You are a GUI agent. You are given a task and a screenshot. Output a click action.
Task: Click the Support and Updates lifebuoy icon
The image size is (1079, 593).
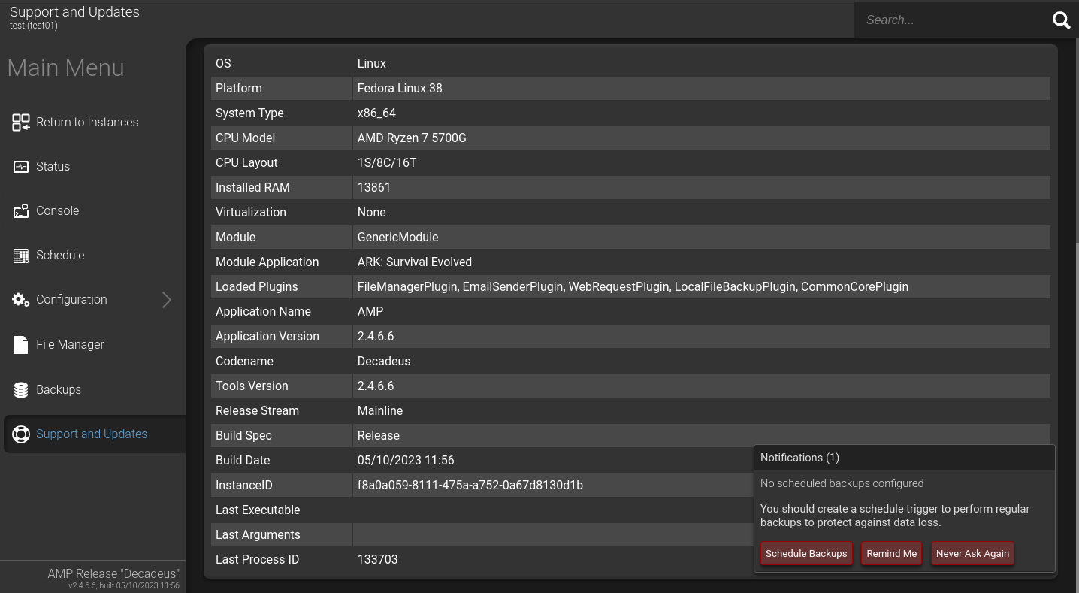tap(21, 434)
